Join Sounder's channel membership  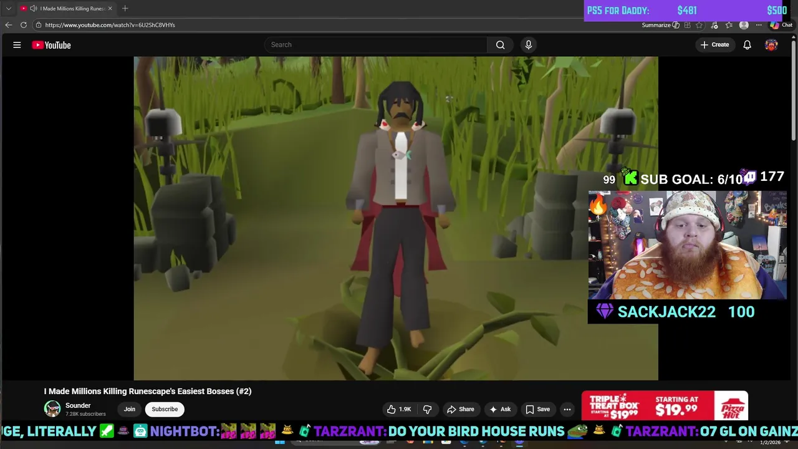coord(130,409)
